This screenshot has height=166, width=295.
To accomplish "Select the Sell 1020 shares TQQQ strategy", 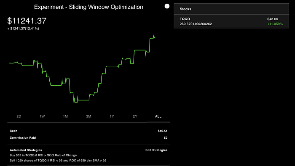I will 58,161.
